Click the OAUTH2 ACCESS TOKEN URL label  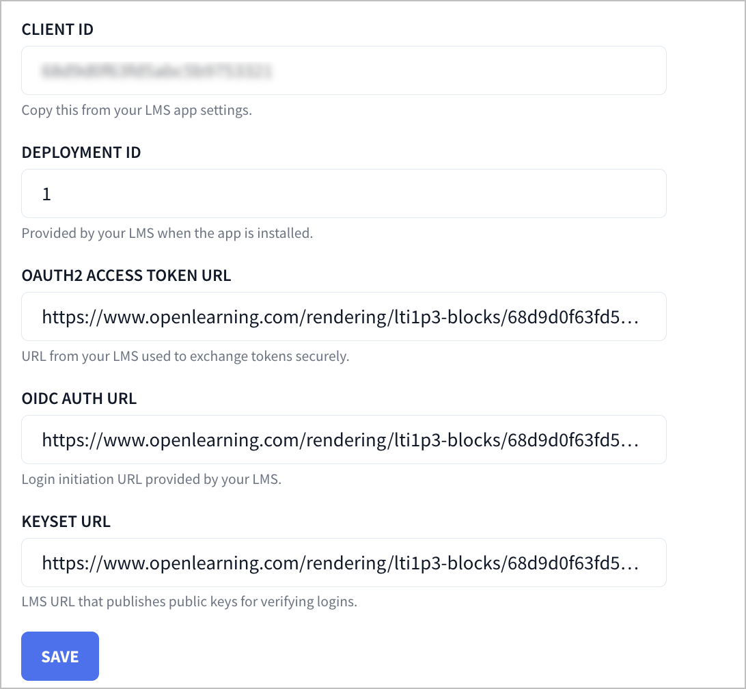126,276
